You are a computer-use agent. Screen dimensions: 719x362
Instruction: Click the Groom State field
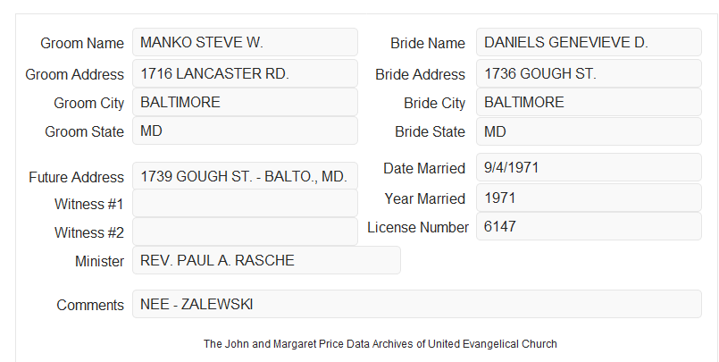click(245, 130)
